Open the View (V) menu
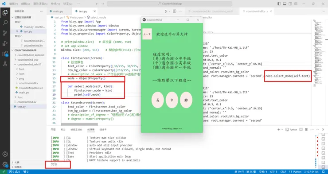This screenshot has height=174, width=328. [55, 4]
